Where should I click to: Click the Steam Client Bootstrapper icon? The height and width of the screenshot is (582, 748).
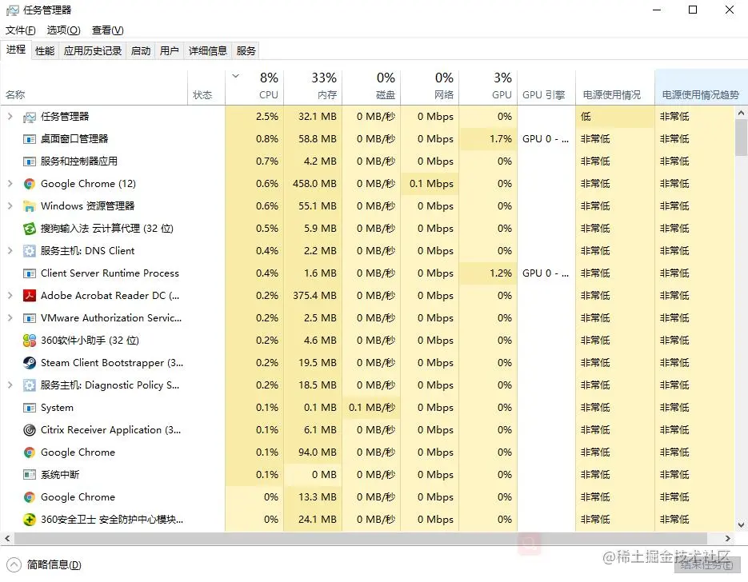(30, 363)
